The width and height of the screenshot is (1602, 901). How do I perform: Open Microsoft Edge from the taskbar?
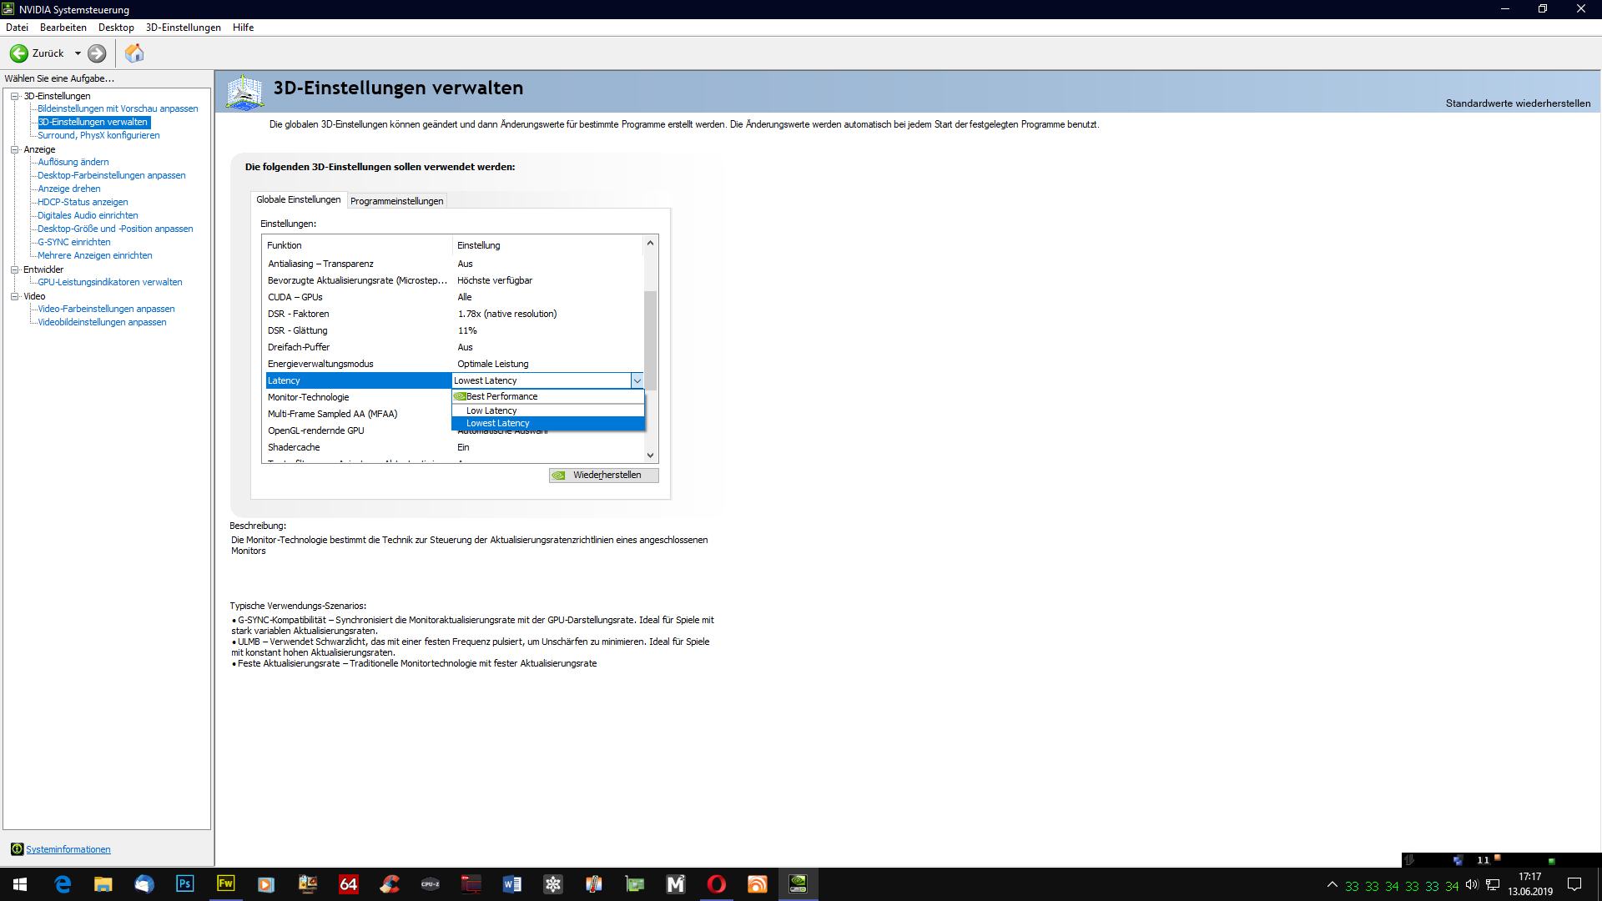tap(63, 883)
